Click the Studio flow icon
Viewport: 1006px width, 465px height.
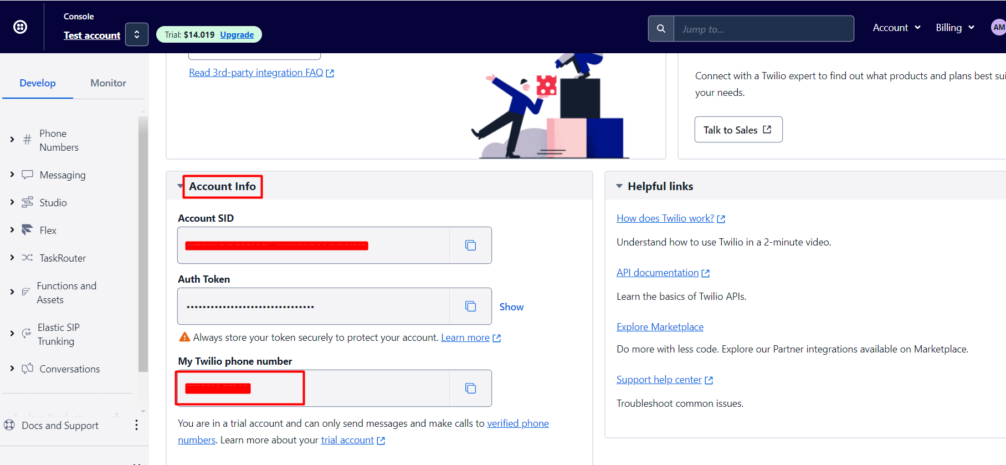point(27,202)
